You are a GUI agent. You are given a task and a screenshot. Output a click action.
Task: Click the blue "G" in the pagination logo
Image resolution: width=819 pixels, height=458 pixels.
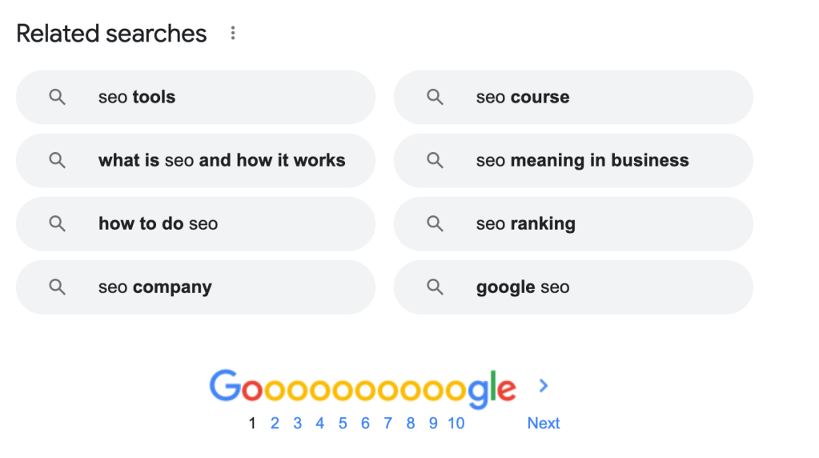(224, 387)
